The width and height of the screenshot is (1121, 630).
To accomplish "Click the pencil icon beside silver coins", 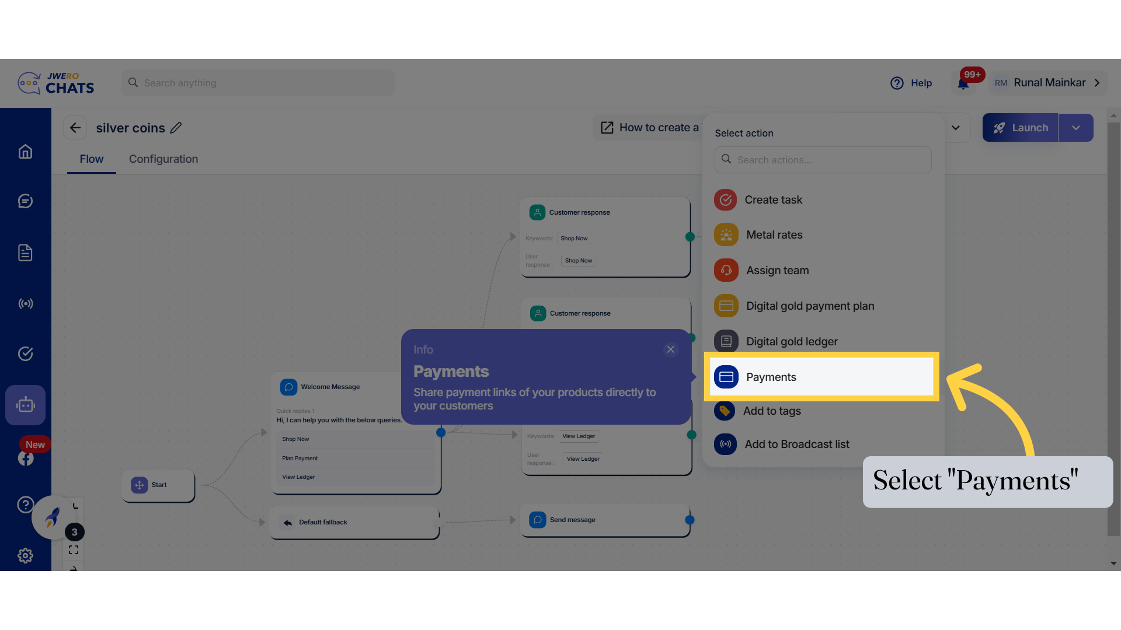I will pos(176,127).
